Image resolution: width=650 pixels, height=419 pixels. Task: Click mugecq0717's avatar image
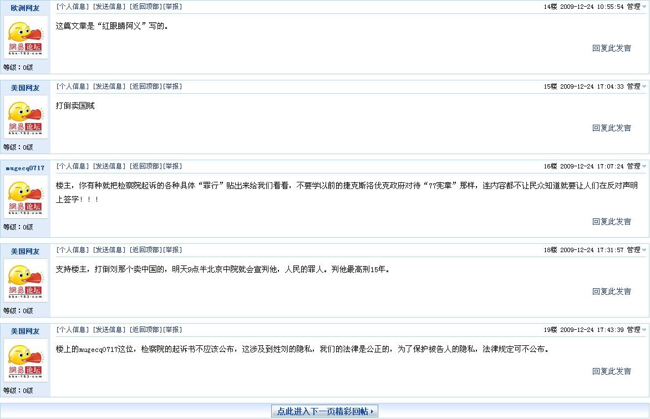pos(26,197)
